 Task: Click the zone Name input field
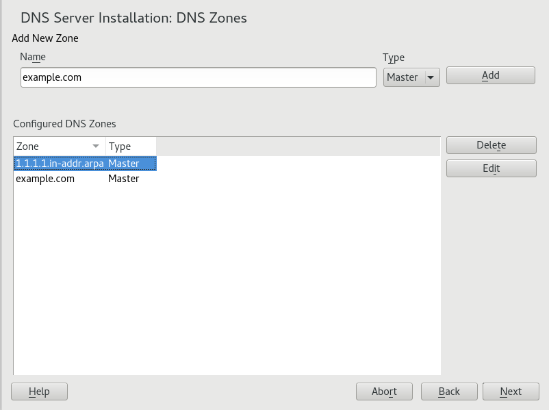tap(198, 77)
